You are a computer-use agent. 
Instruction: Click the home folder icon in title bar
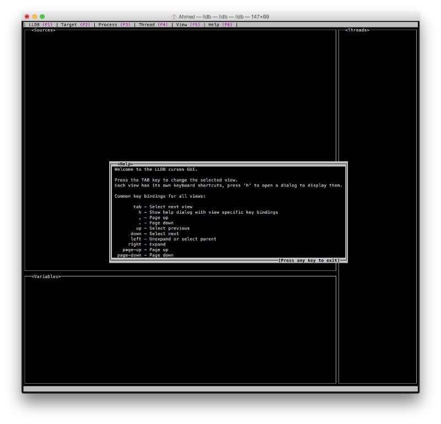pyautogui.click(x=174, y=17)
